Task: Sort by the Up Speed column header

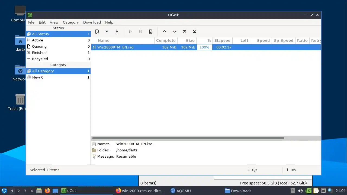Action: tap(283, 40)
